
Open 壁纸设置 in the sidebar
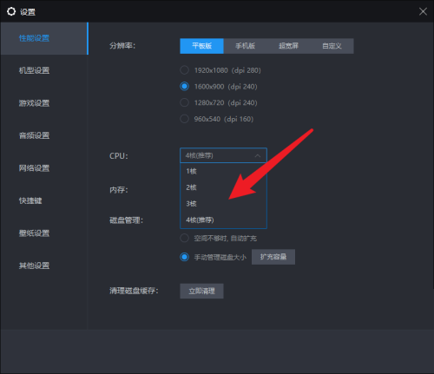pyautogui.click(x=34, y=233)
